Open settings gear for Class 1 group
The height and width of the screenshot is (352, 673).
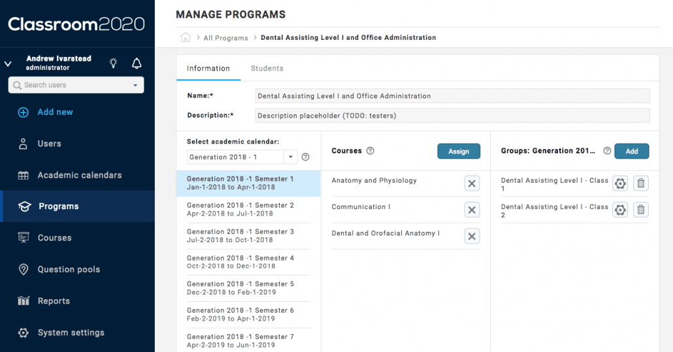coord(620,184)
